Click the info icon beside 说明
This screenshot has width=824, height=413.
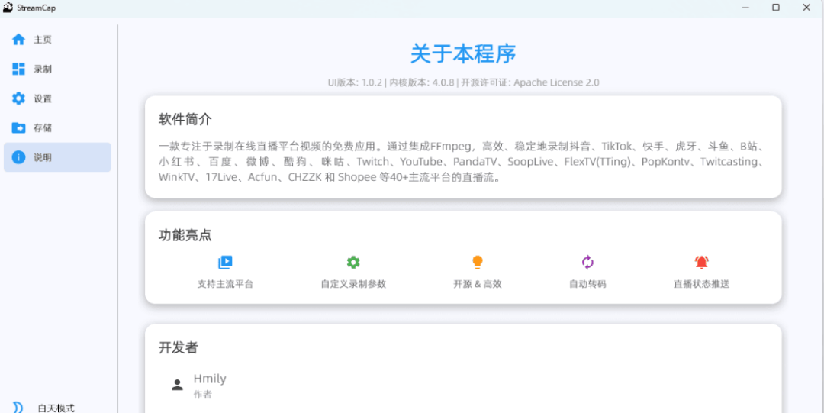(x=19, y=157)
